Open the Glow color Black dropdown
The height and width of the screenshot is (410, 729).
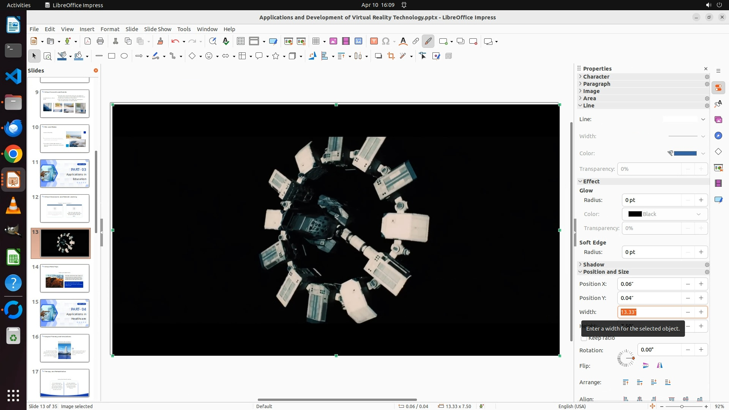click(664, 214)
